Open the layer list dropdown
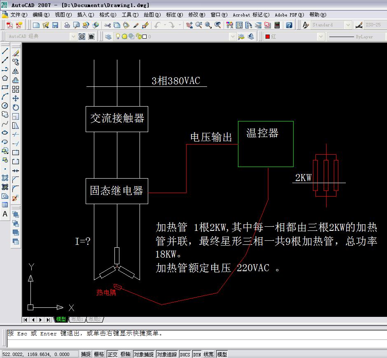The image size is (387, 358). [x=233, y=37]
